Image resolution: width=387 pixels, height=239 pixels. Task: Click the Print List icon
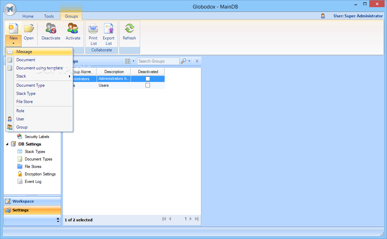click(x=93, y=28)
